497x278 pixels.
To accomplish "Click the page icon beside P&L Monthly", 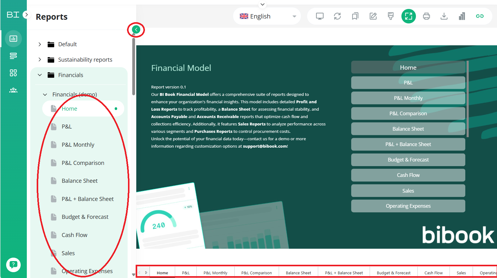I will click(54, 144).
